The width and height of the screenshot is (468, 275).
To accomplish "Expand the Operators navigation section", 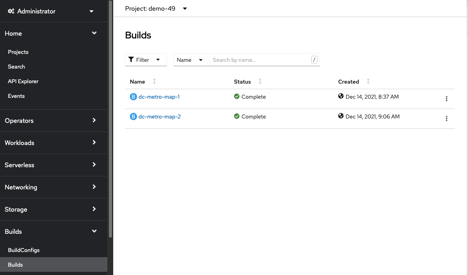I will pos(54,120).
